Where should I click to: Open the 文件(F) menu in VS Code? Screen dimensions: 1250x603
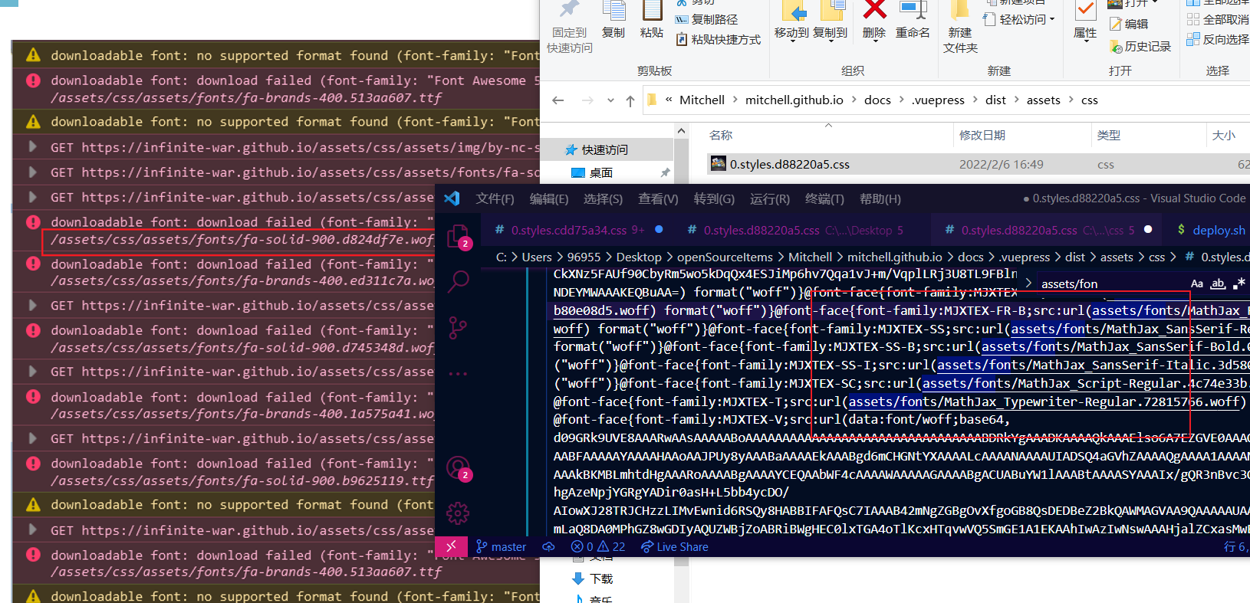click(x=495, y=199)
